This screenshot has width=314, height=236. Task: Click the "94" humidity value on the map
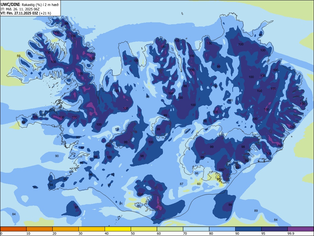point(51,185)
